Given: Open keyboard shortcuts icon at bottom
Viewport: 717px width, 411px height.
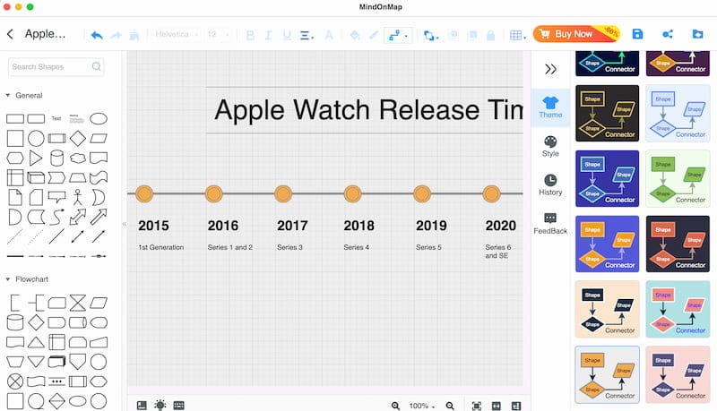Looking at the screenshot, I should (x=178, y=405).
